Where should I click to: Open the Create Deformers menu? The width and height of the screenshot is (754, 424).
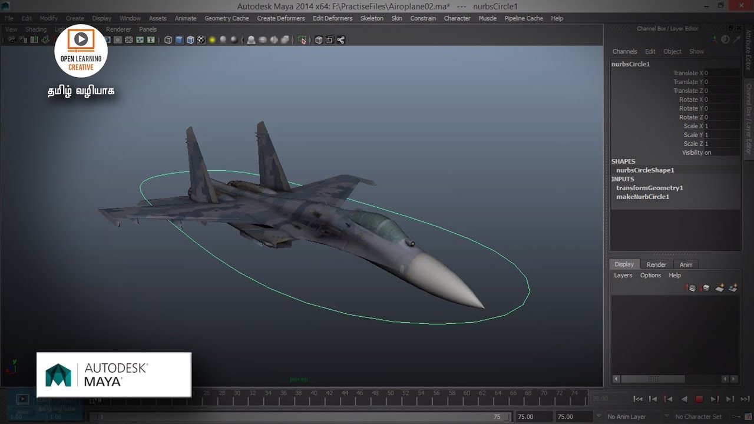point(281,18)
